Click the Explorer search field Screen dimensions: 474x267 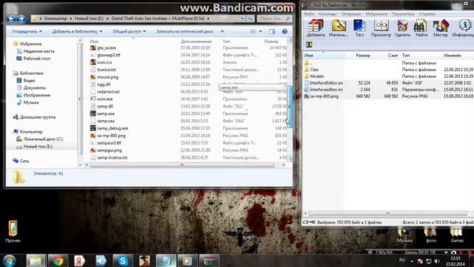[x=274, y=19]
